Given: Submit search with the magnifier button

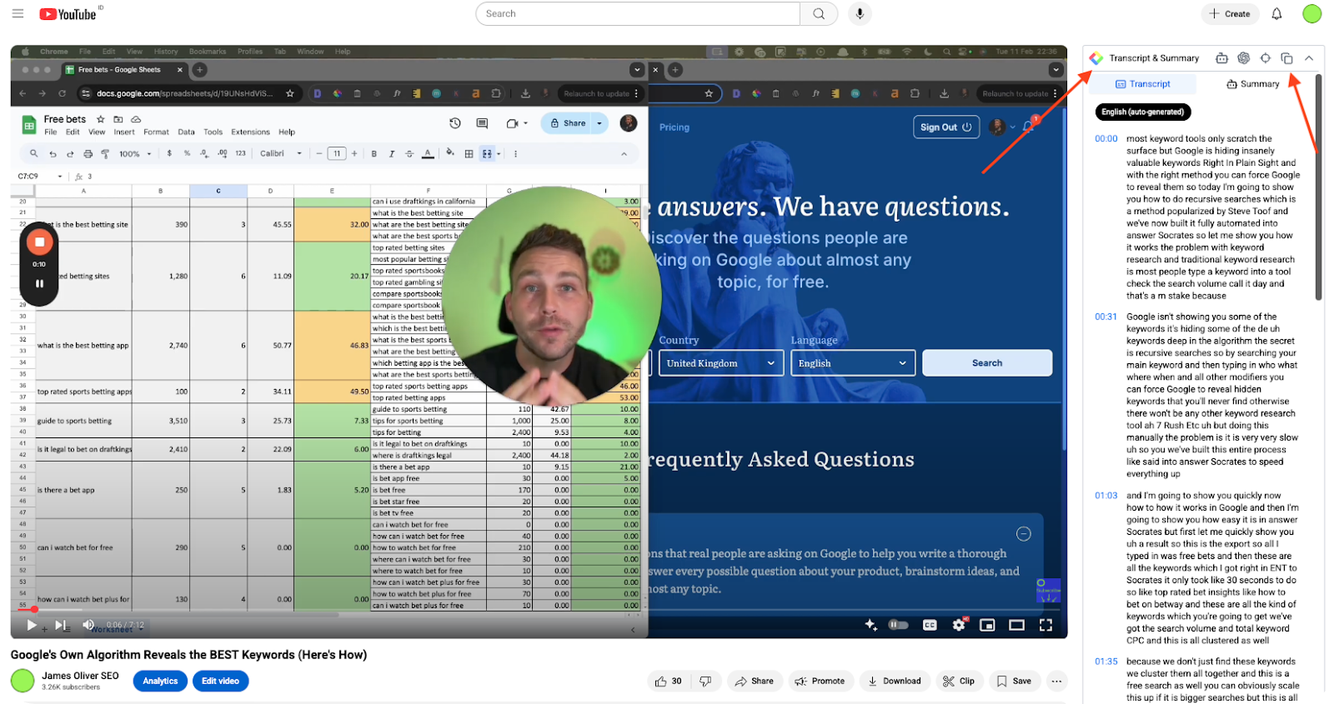Looking at the screenshot, I should [819, 13].
